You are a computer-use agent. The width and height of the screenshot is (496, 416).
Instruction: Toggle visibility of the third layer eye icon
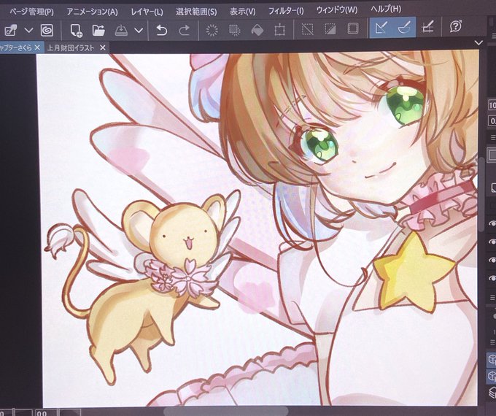point(492,260)
